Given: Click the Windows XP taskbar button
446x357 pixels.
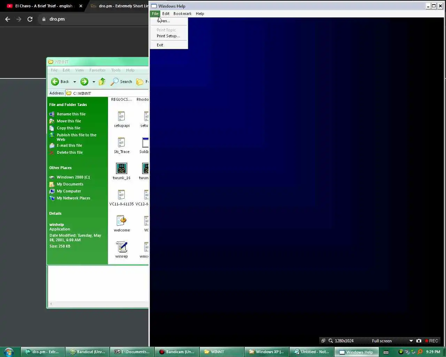Looking at the screenshot, I should point(267,352).
